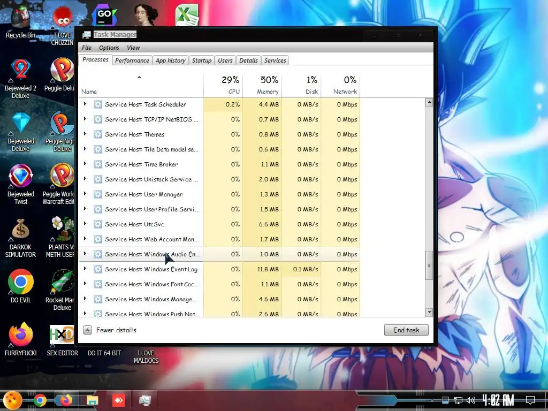
Task: Expand Service Host: Task Scheduler row
Action: click(85, 104)
